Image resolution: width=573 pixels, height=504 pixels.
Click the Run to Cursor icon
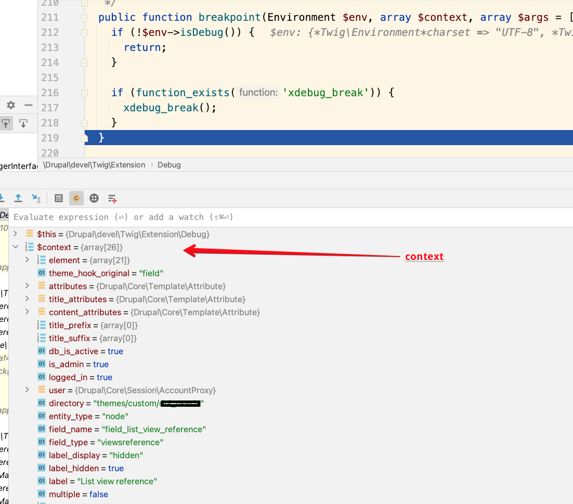click(x=36, y=198)
